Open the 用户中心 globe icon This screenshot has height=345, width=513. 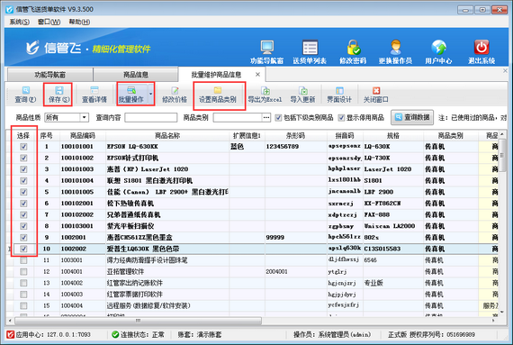click(438, 48)
